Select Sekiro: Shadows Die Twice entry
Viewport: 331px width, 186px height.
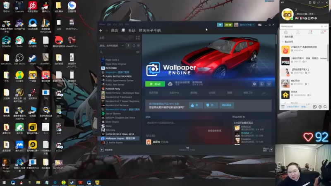point(120,118)
